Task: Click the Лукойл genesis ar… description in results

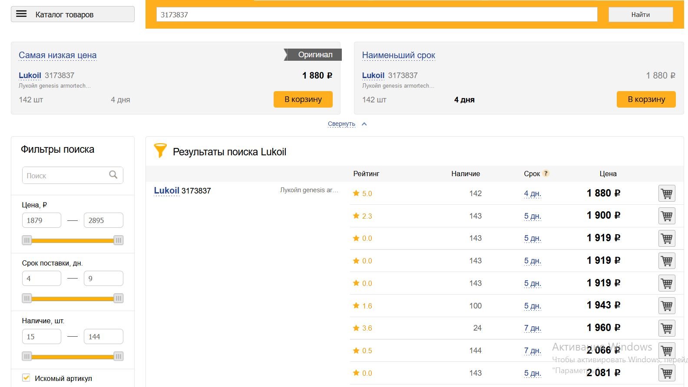Action: pos(309,190)
